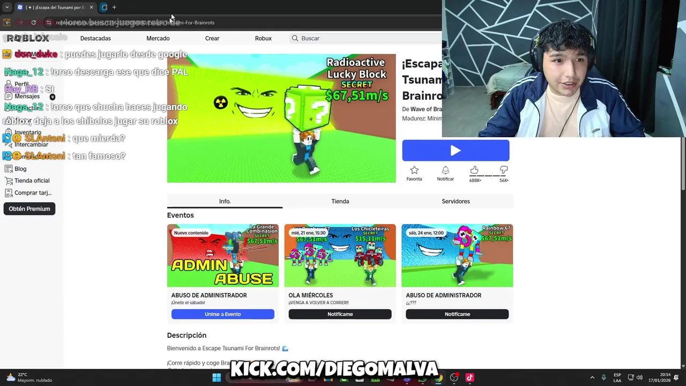Image resolution: width=686 pixels, height=386 pixels.
Task: Open Blog in the sidebar
Action: tap(20, 168)
